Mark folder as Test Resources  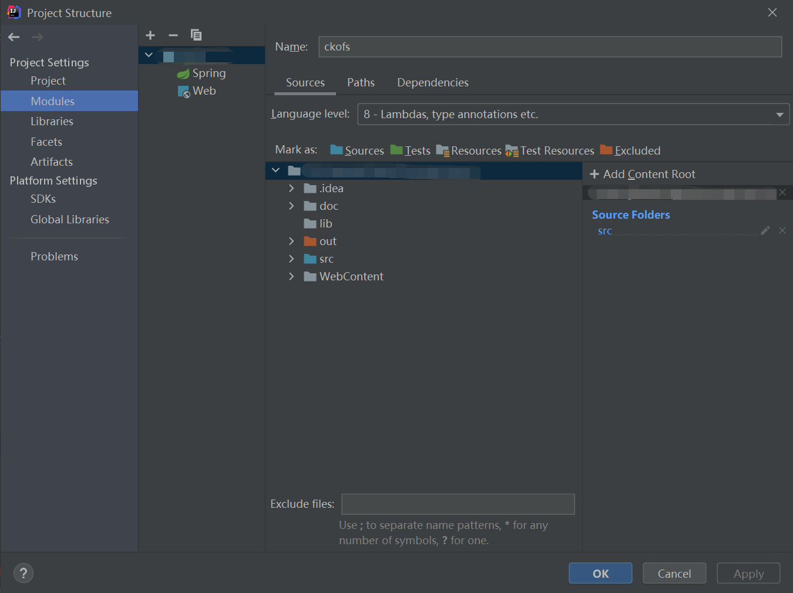[550, 150]
